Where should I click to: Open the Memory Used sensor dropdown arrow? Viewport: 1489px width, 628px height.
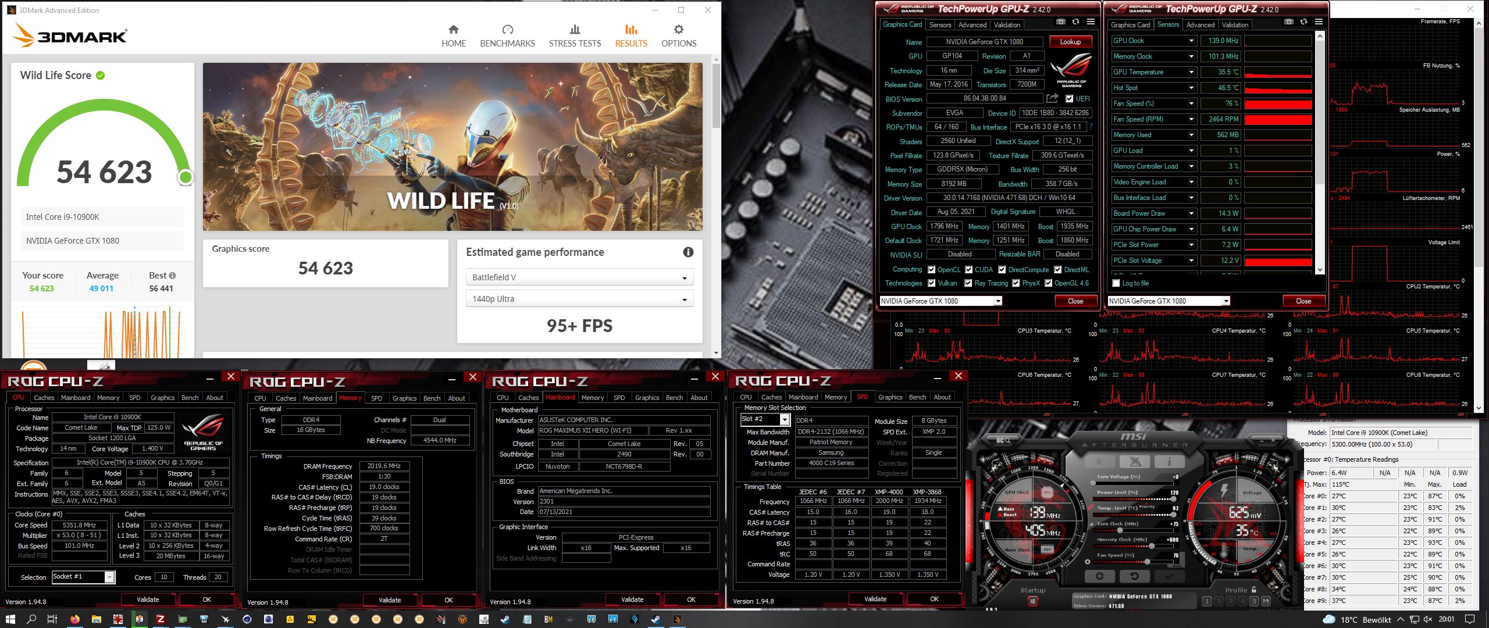[1191, 135]
